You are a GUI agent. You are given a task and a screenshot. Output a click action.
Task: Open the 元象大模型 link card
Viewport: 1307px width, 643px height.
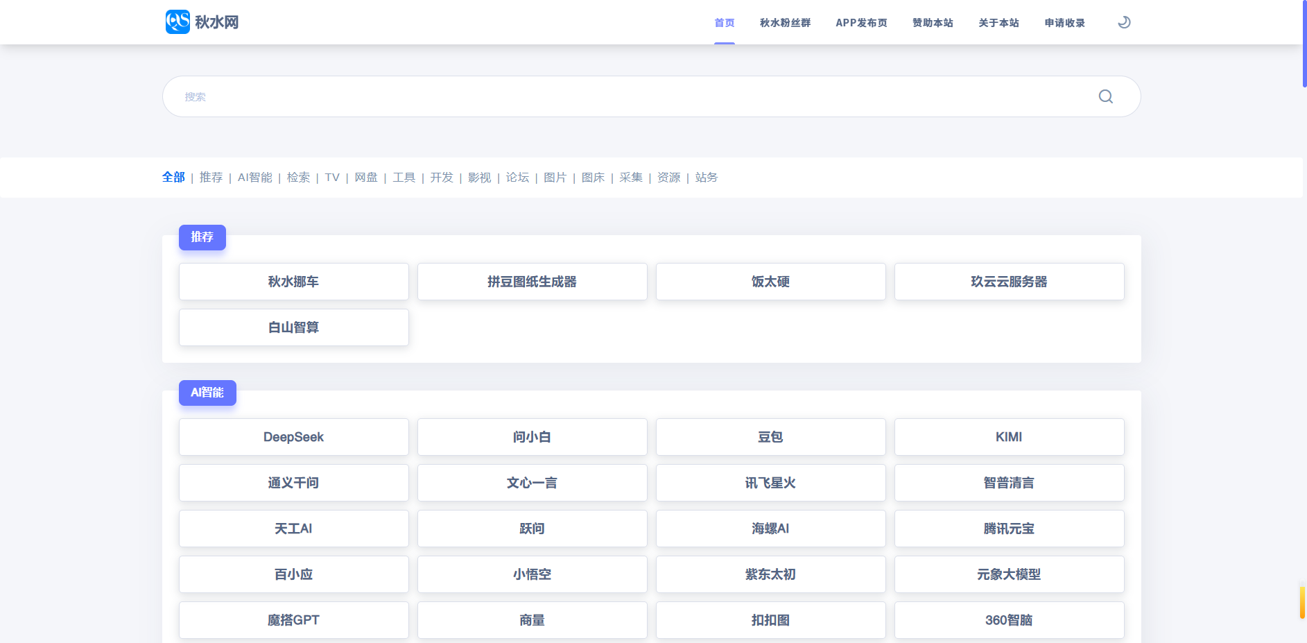click(x=1010, y=574)
